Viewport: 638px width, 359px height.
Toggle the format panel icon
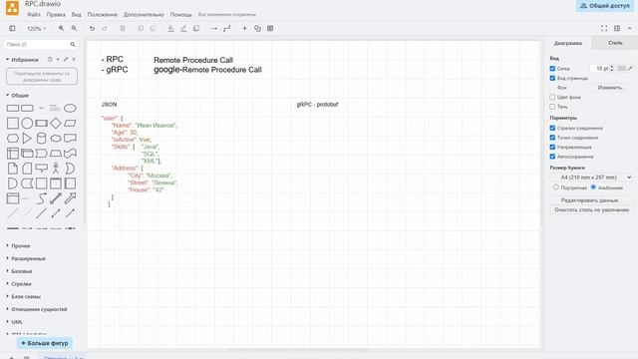[x=617, y=29]
